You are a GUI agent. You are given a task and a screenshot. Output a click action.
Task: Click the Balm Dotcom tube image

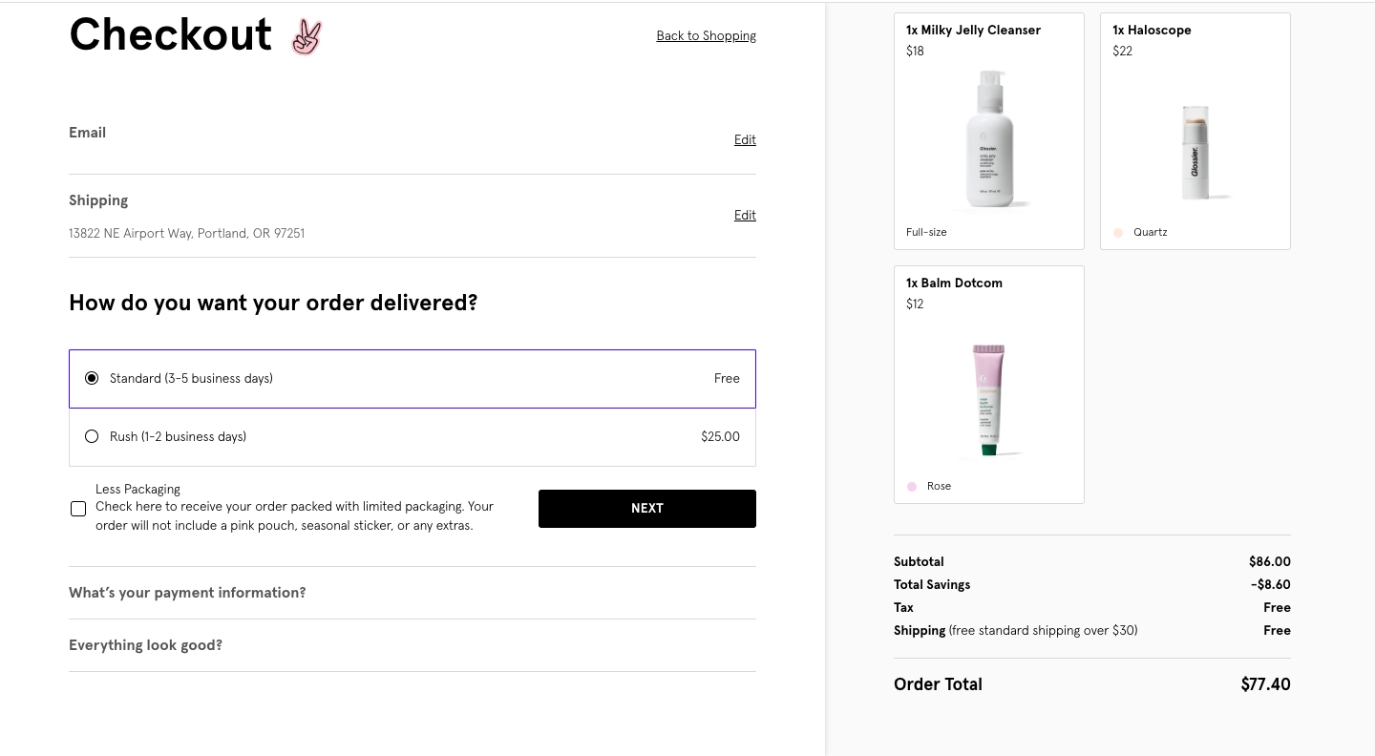tap(989, 399)
